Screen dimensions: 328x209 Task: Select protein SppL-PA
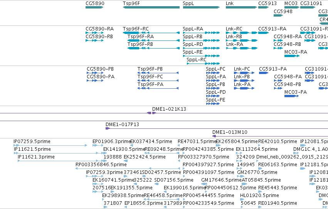tap(213, 81)
